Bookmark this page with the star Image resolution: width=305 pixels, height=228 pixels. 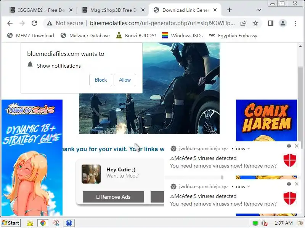click(x=255, y=24)
